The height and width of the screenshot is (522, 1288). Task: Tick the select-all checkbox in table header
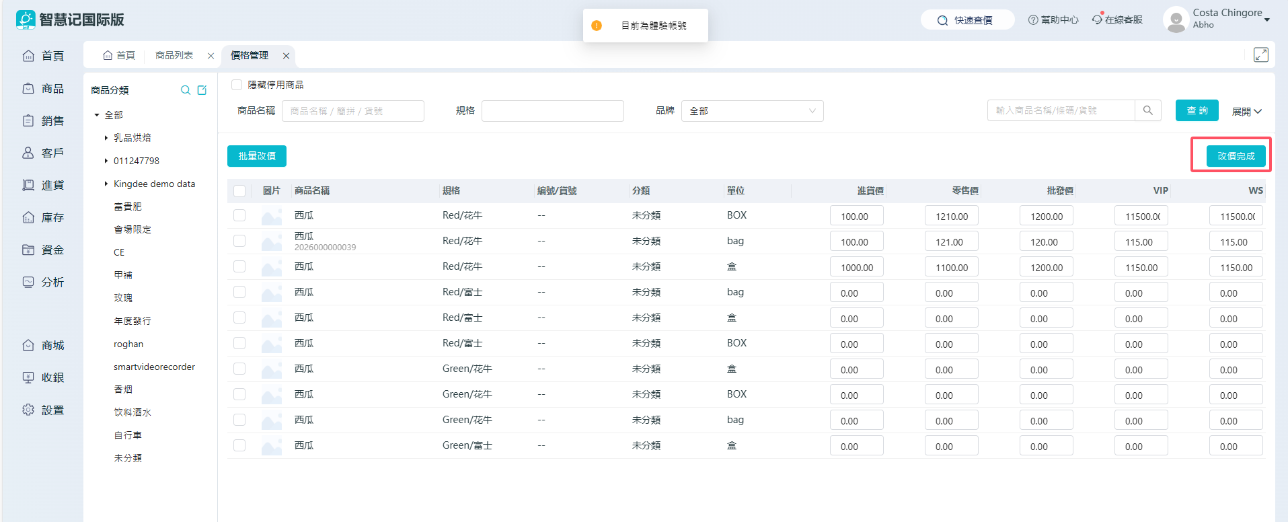[x=239, y=191]
